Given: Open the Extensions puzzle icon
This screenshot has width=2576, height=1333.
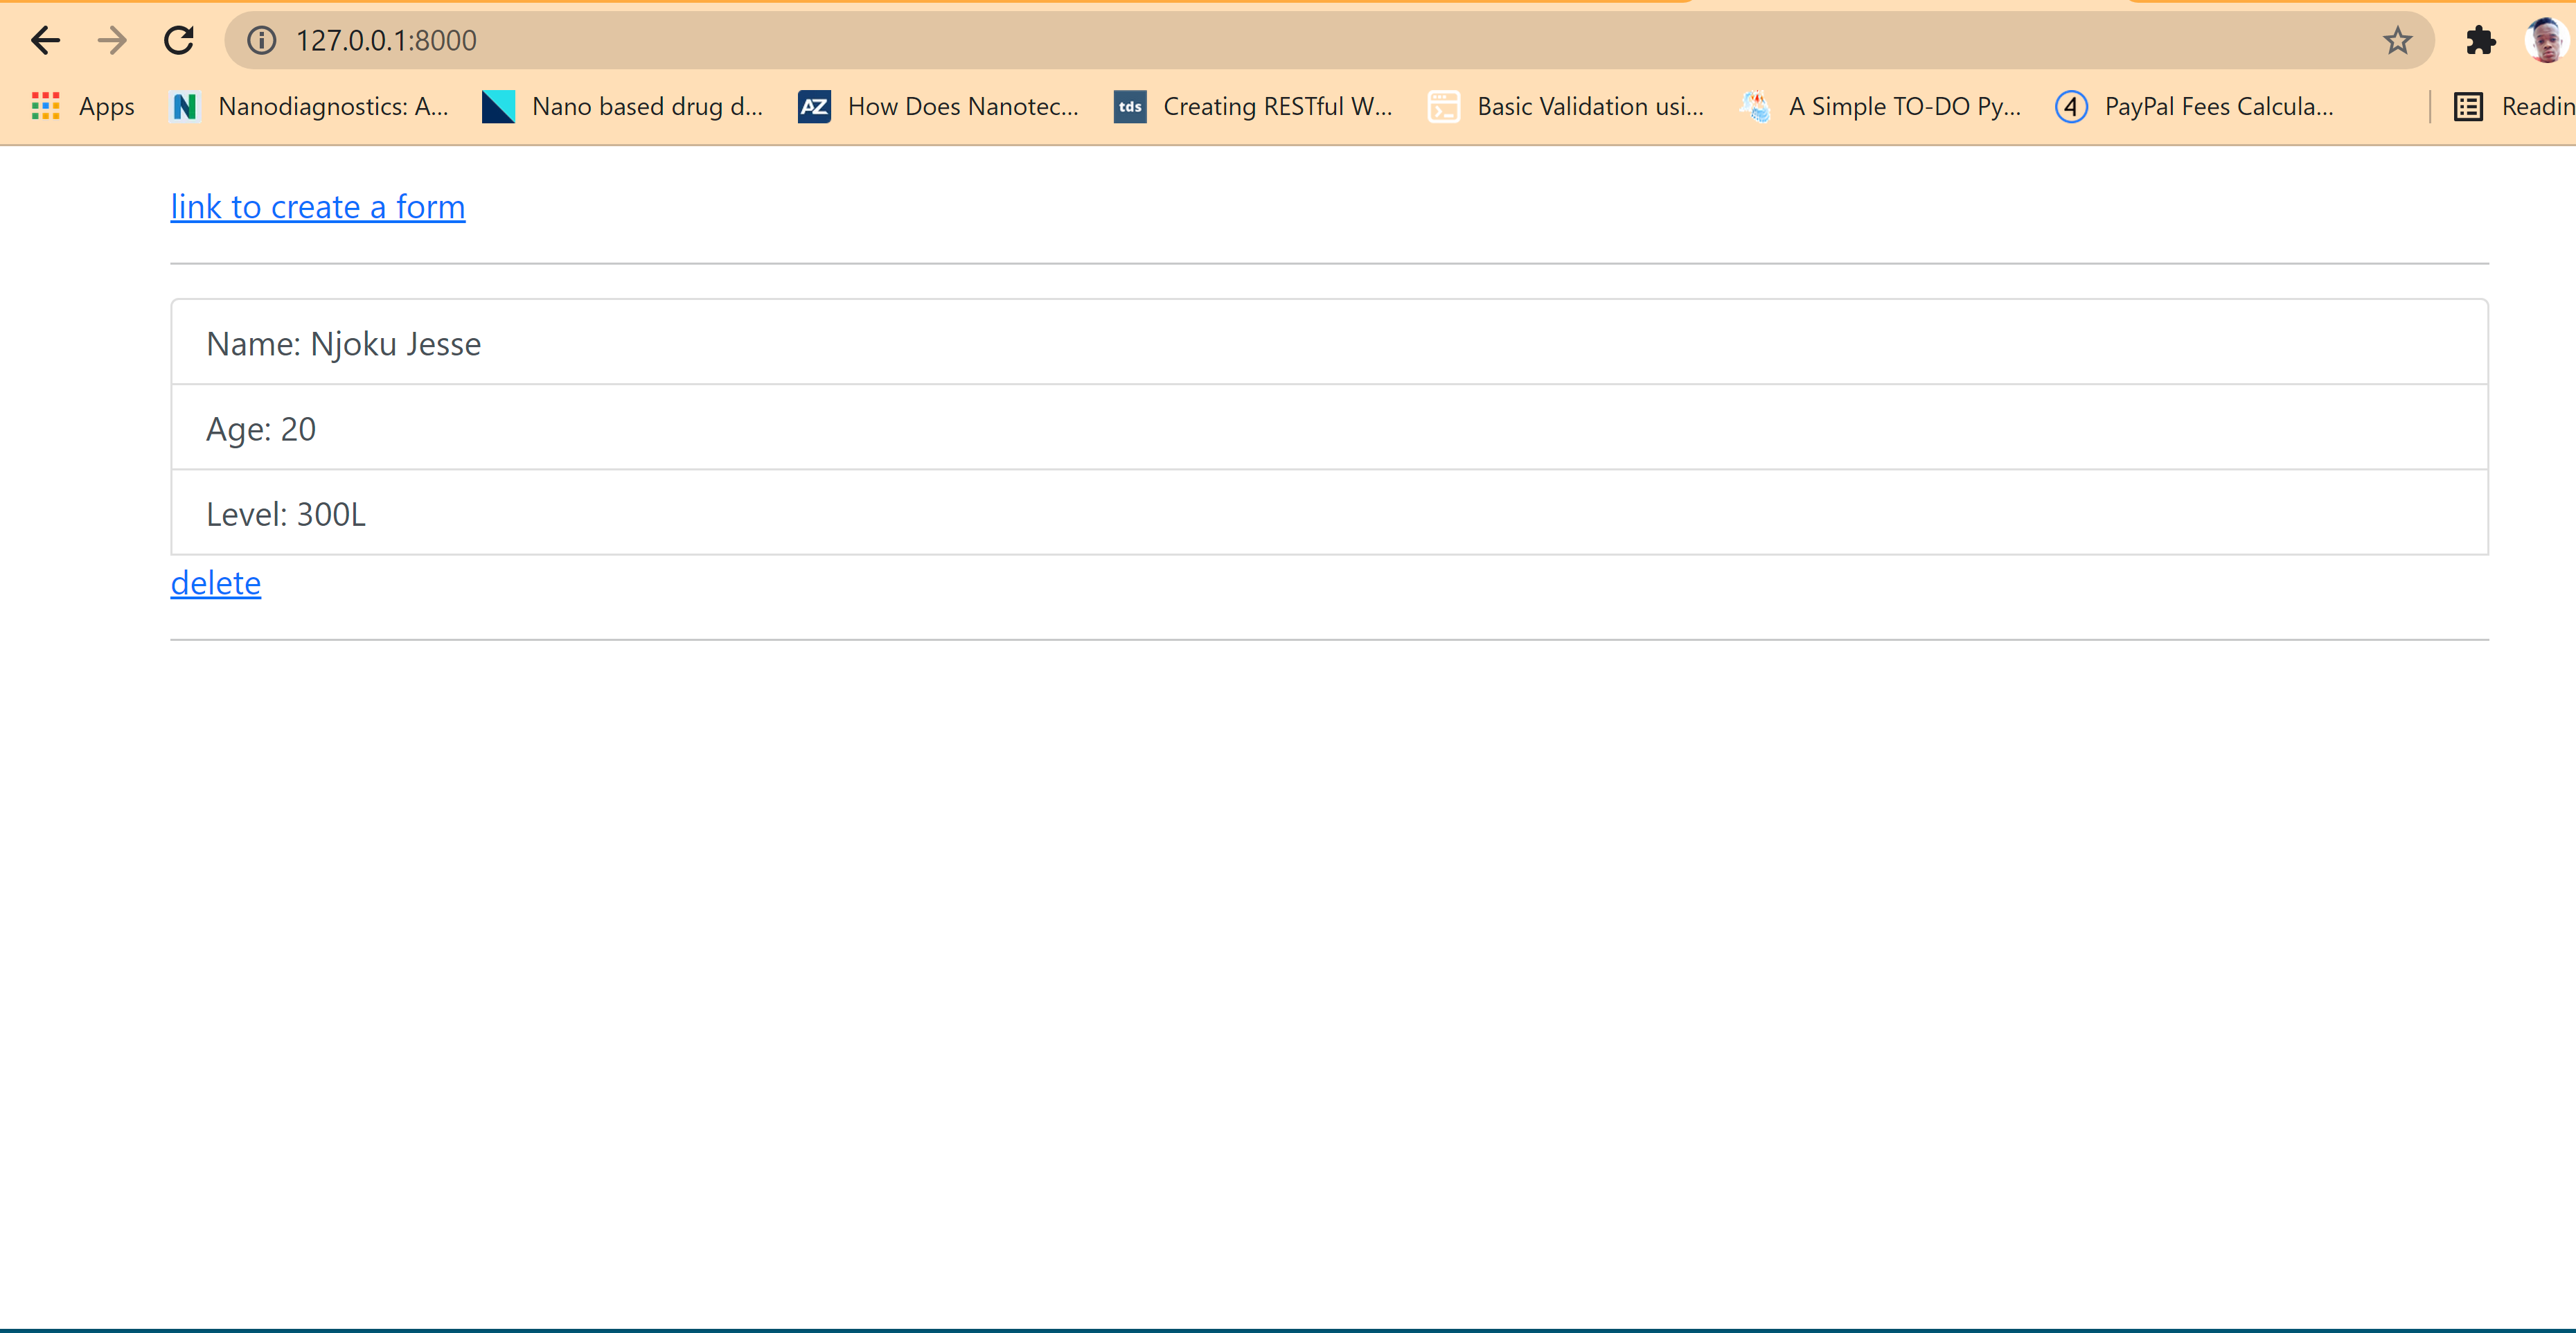Looking at the screenshot, I should pos(2481,40).
